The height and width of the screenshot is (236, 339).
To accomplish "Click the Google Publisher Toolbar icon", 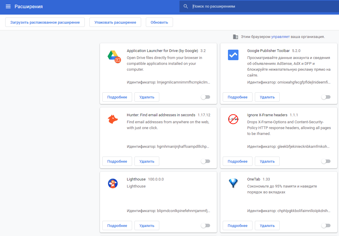I will click(x=233, y=55).
